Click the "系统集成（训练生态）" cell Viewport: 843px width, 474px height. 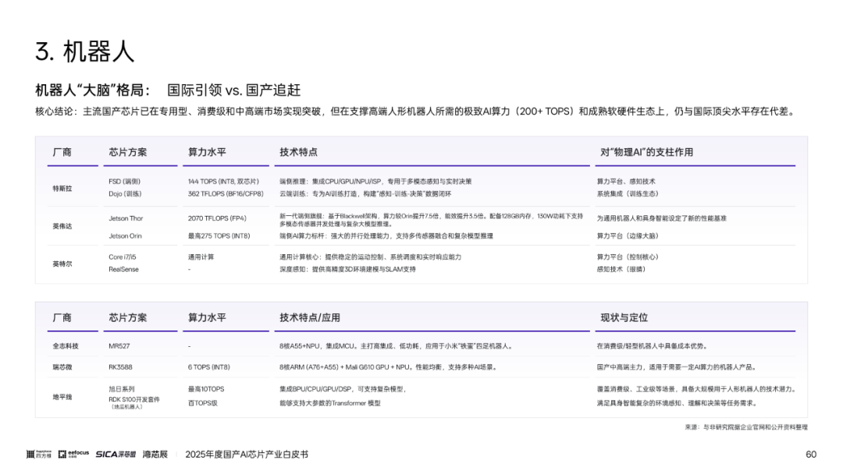coord(628,194)
